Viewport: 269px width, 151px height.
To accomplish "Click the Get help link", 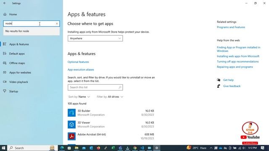I will coord(228,80).
